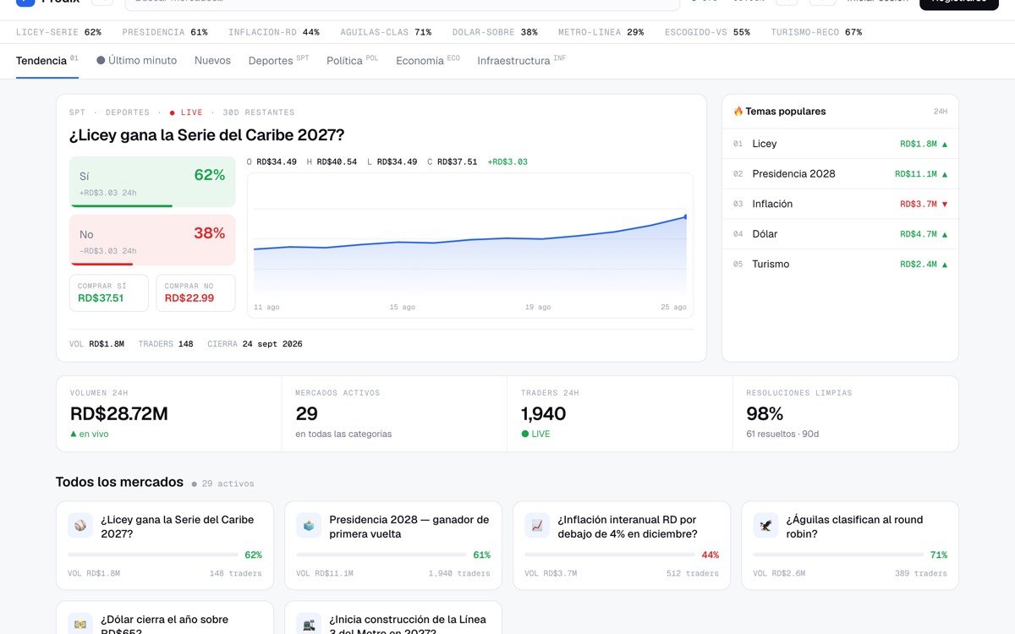Click the 'RD$28.72M' volume figure
This screenshot has width=1015, height=634.
[119, 413]
